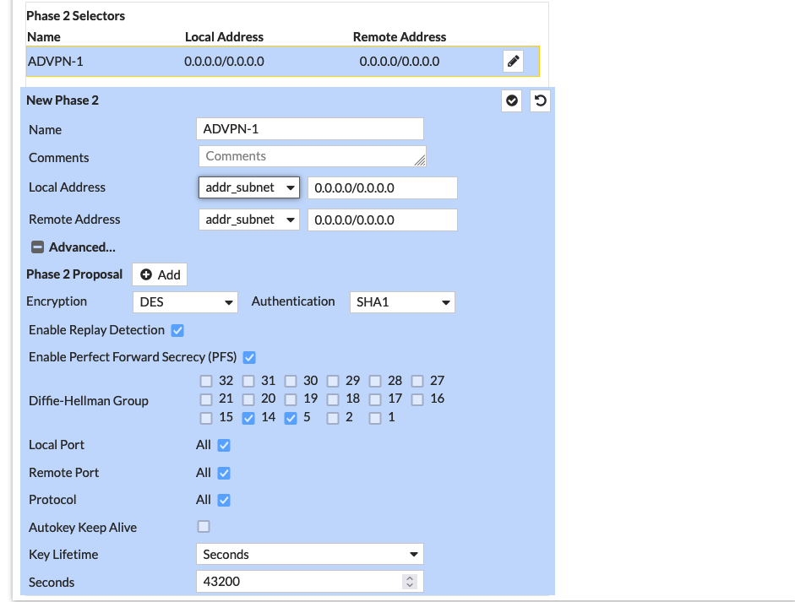Open Local Address type dropdown
Image resolution: width=795 pixels, height=602 pixels.
[249, 187]
